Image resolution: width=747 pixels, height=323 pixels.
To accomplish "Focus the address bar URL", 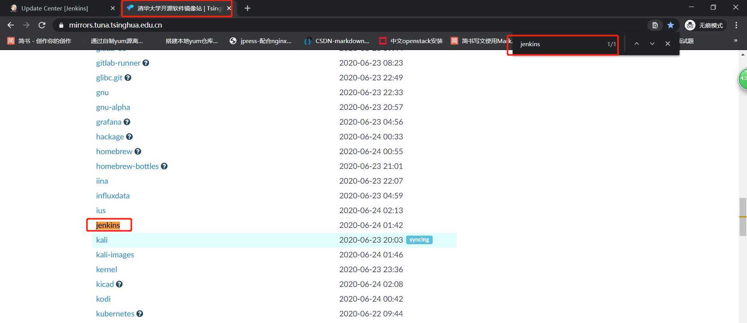I will coord(115,25).
